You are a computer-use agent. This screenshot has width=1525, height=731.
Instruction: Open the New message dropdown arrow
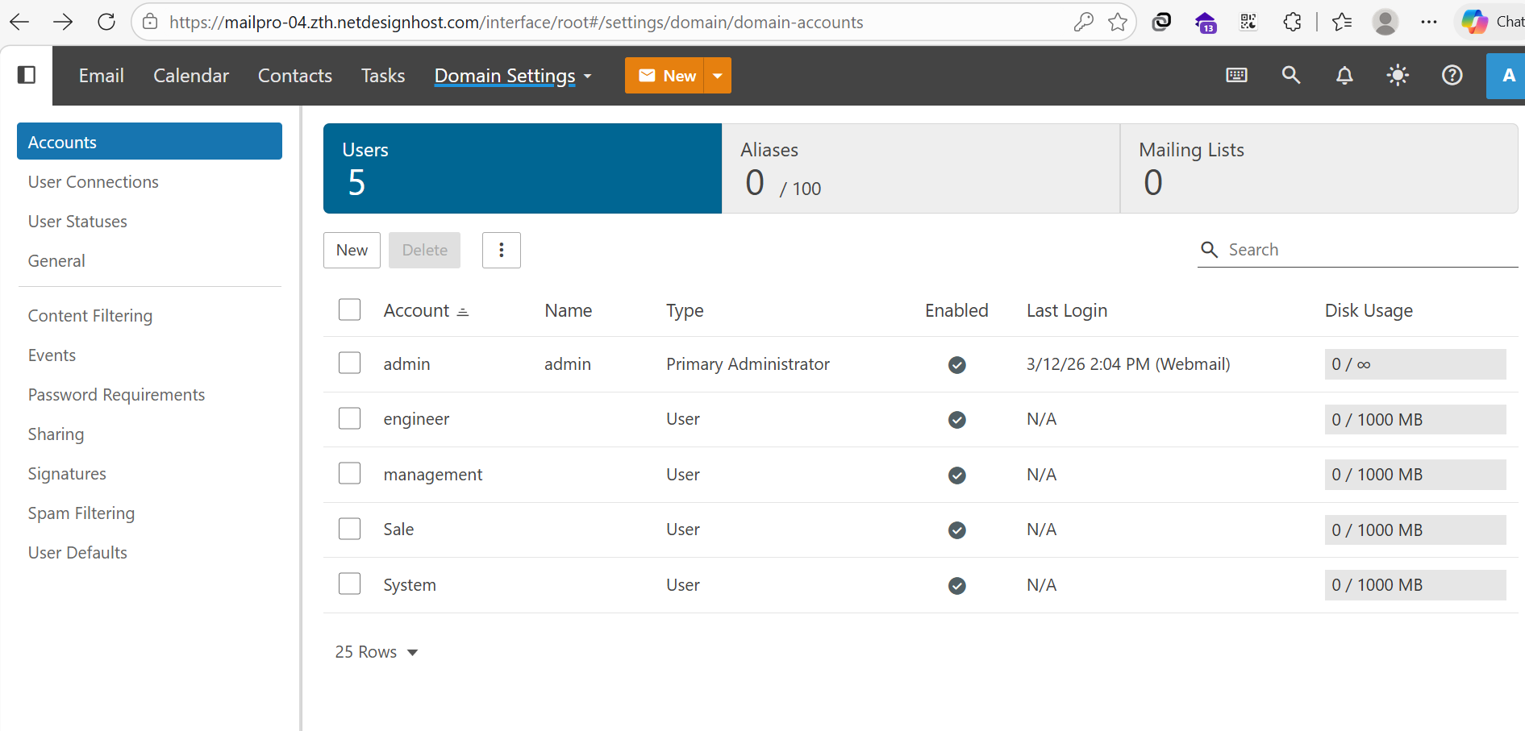(718, 76)
